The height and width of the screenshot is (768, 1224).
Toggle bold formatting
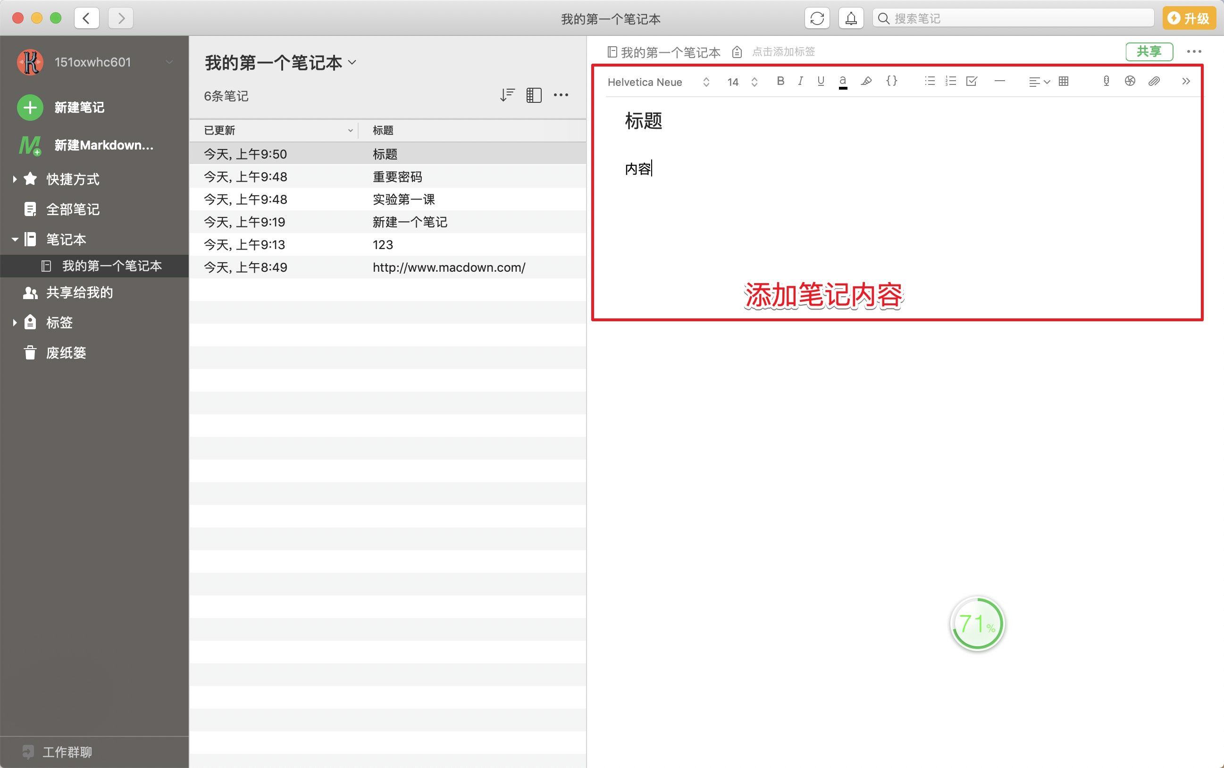pos(780,81)
